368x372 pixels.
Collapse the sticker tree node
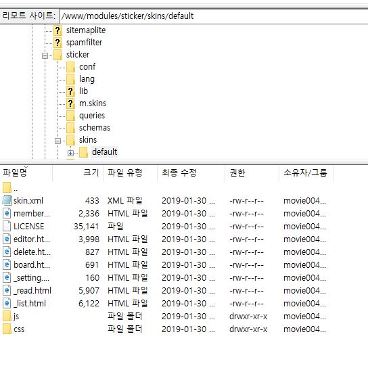point(45,55)
